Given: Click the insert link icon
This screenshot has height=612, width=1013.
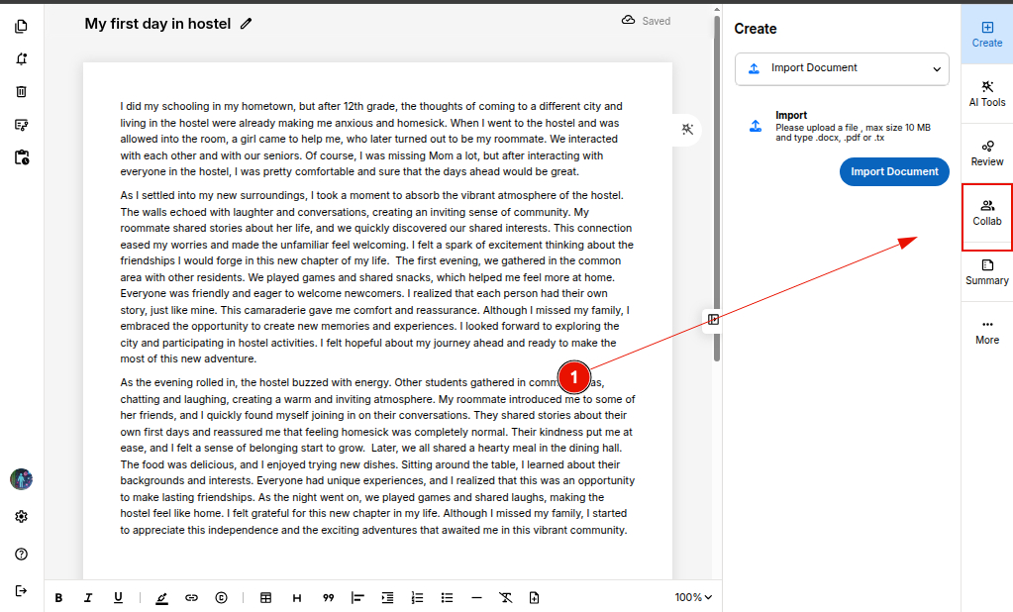Looking at the screenshot, I should pyautogui.click(x=192, y=597).
